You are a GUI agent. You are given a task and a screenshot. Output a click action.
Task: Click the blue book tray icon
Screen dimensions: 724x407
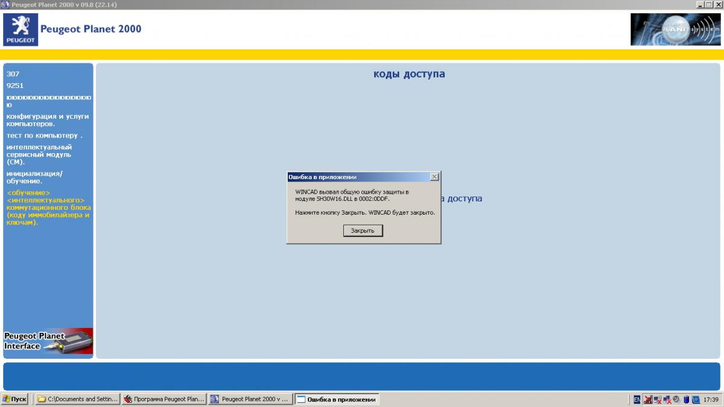[696, 399]
